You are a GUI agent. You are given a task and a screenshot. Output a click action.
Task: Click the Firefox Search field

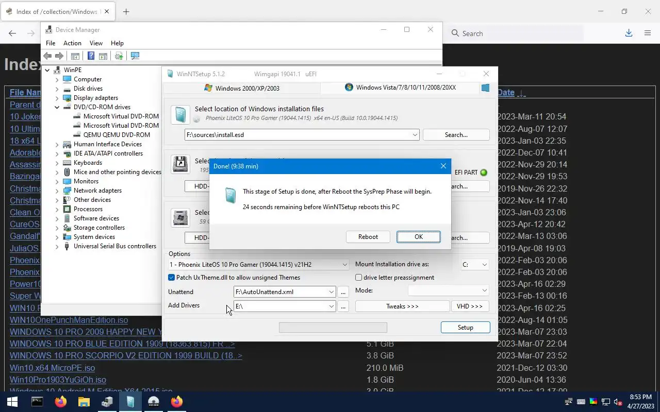[515, 33]
